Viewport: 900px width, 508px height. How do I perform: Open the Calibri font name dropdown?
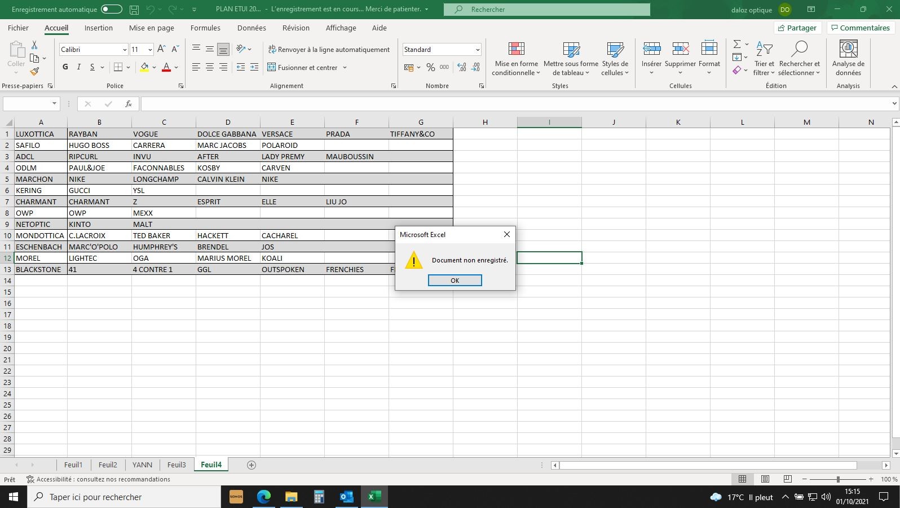[125, 50]
